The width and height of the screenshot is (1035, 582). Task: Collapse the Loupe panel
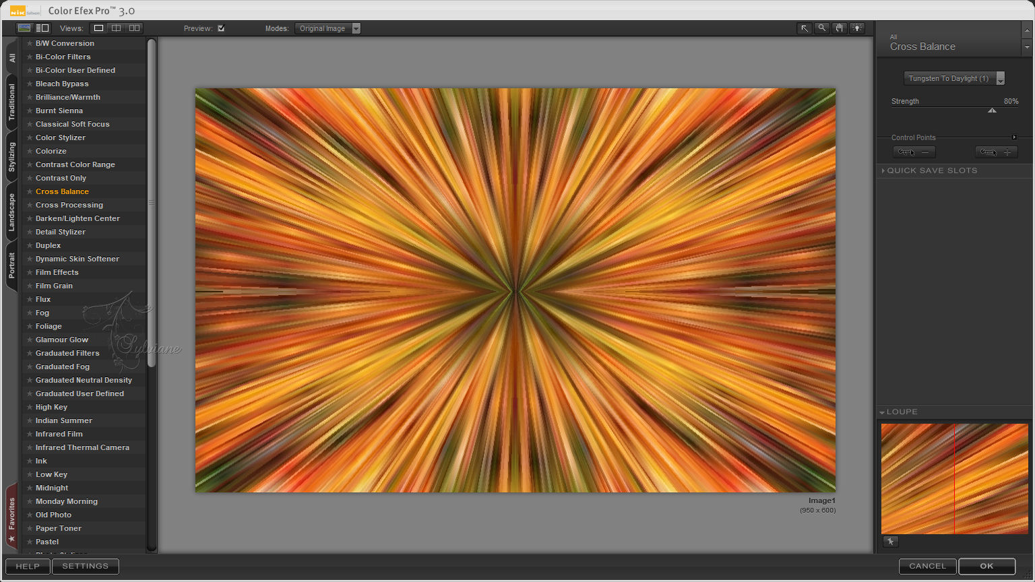(882, 412)
